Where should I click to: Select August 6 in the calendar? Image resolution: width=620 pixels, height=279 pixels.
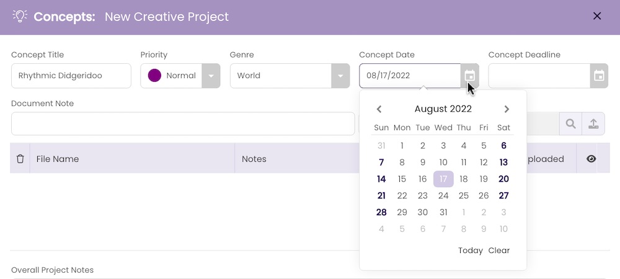[503, 146]
